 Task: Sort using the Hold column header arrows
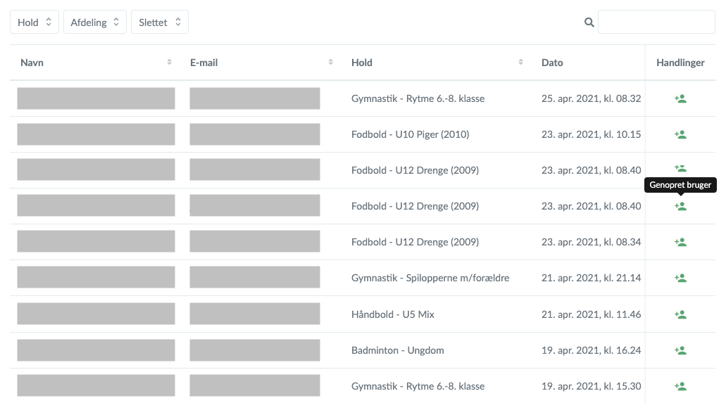pyautogui.click(x=521, y=63)
